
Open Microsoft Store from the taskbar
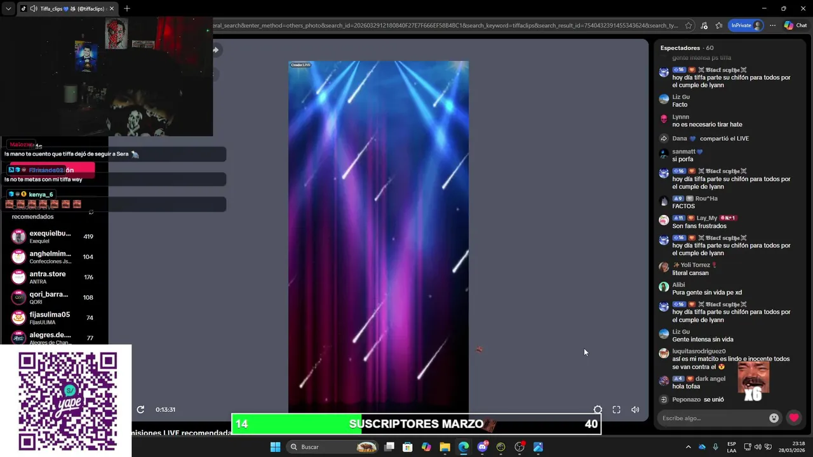coord(408,447)
